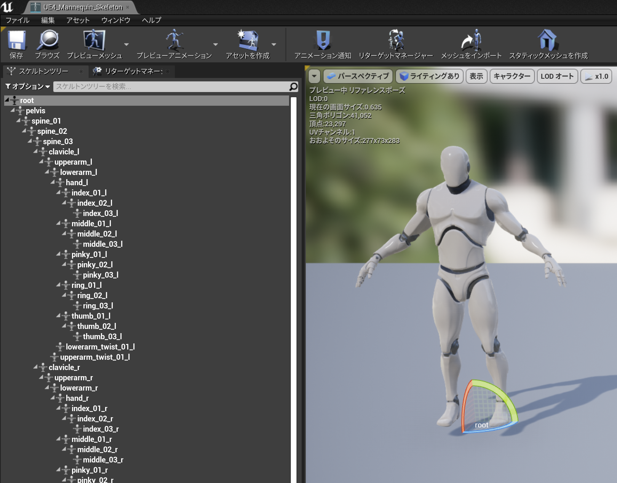Open the viewport options arrow button

click(x=314, y=76)
